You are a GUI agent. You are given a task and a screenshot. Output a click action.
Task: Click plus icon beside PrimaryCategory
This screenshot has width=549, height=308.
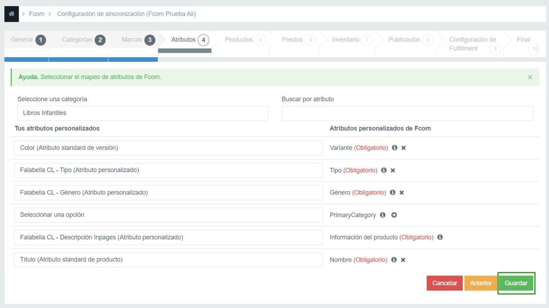click(394, 215)
